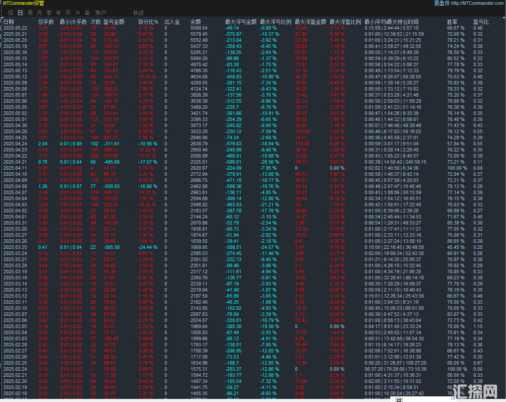Select the 2025.04.08 date cell
Viewport: 506px width, 402px height.
tap(15, 186)
